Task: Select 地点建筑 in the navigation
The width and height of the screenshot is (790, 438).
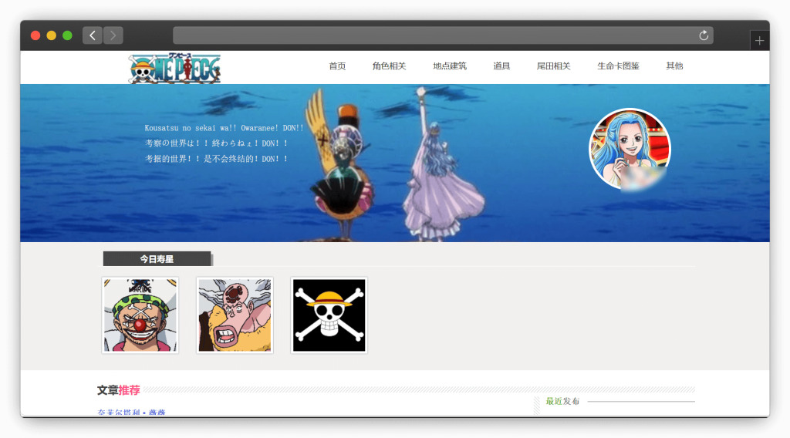Action: coord(449,66)
